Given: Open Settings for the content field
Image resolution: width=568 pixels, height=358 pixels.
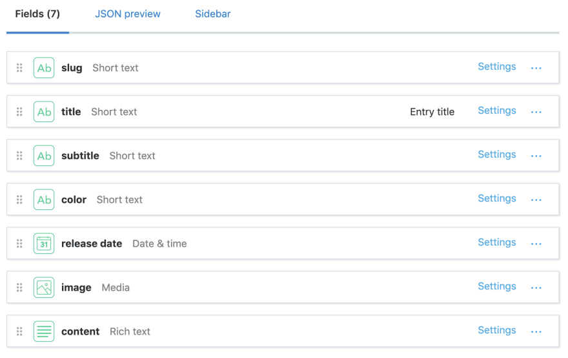Looking at the screenshot, I should point(496,330).
